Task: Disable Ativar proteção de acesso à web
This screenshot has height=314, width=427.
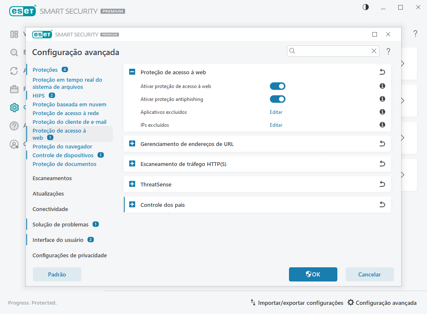Action: [277, 86]
